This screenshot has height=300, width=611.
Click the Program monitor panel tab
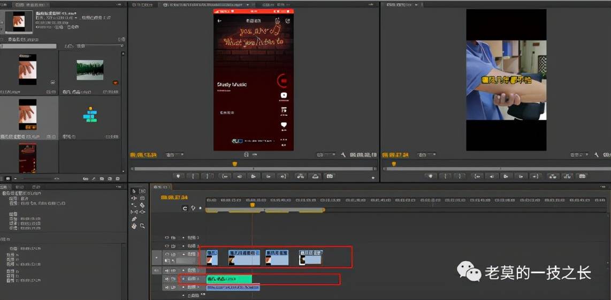[x=403, y=5]
